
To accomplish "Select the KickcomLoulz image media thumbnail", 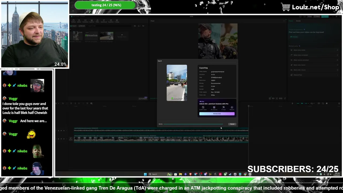I will click(91, 36).
